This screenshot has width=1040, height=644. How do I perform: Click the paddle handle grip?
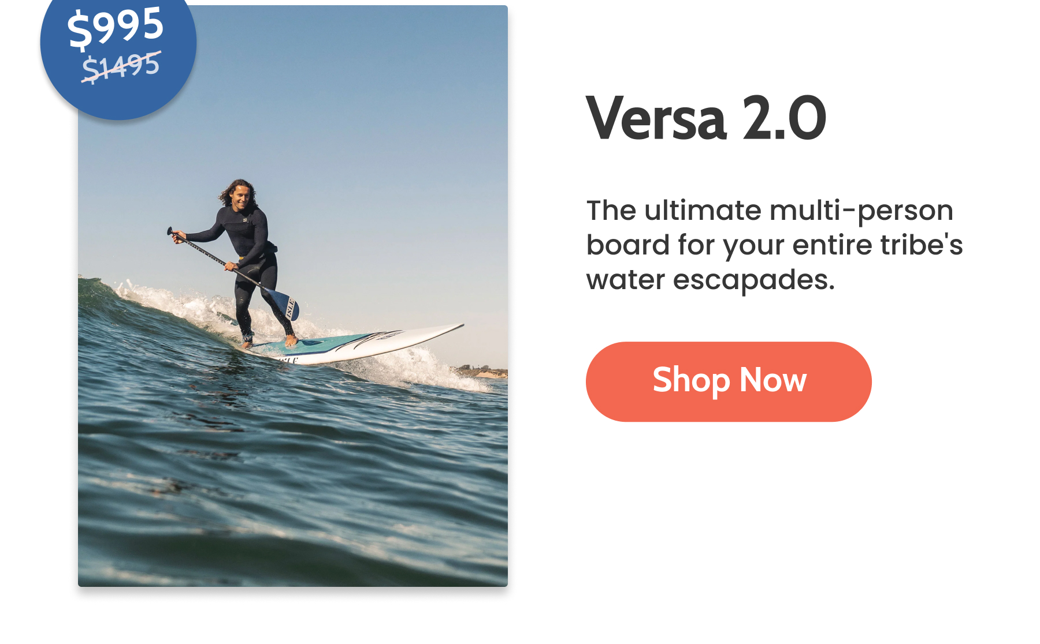tap(171, 231)
